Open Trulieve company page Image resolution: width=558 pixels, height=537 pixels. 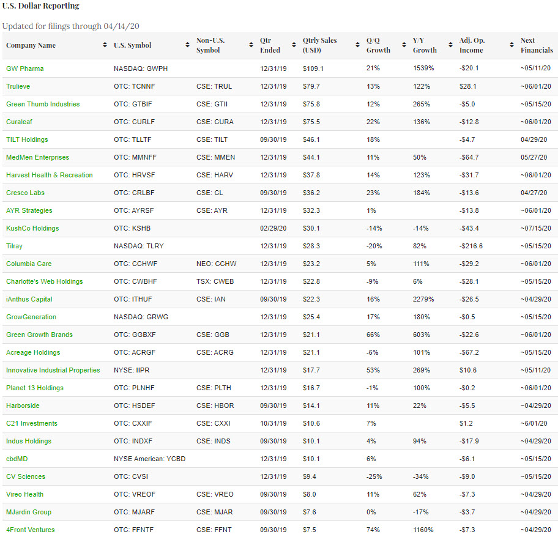click(18, 86)
